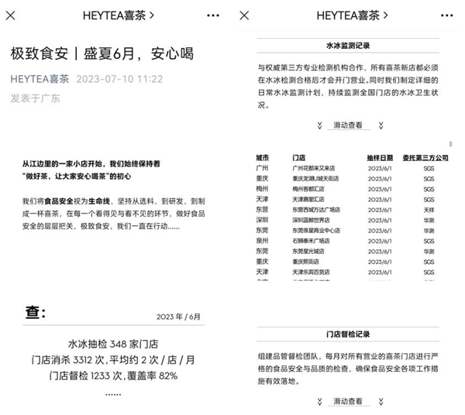The image size is (465, 415).
Task: Click the 广州 city cell
Action: click(x=262, y=168)
